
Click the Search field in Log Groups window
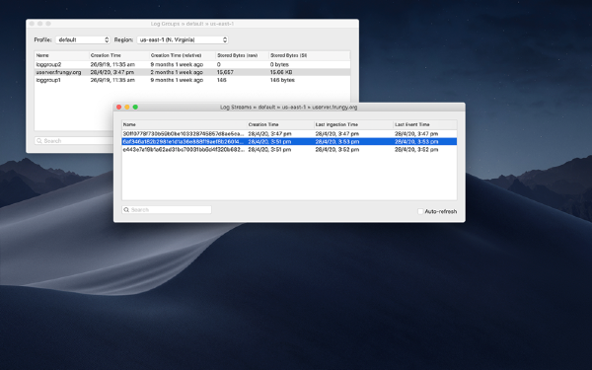pyautogui.click(x=74, y=141)
